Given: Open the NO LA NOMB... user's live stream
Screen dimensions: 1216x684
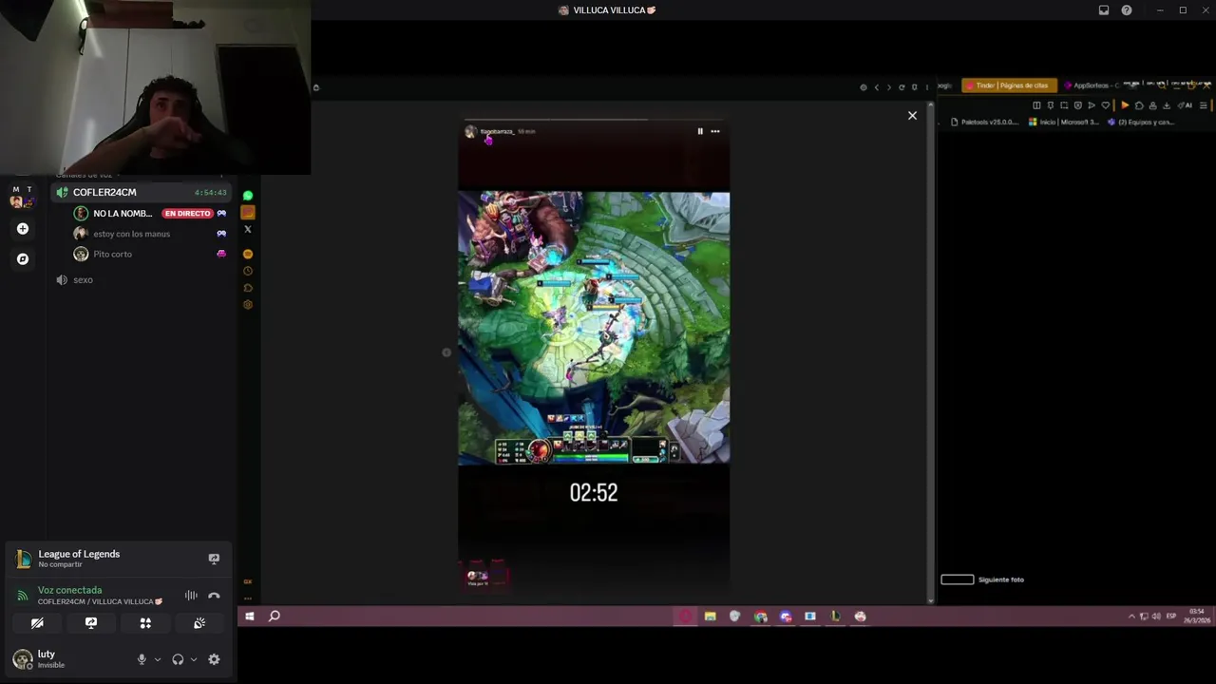Looking at the screenshot, I should 123,214.
